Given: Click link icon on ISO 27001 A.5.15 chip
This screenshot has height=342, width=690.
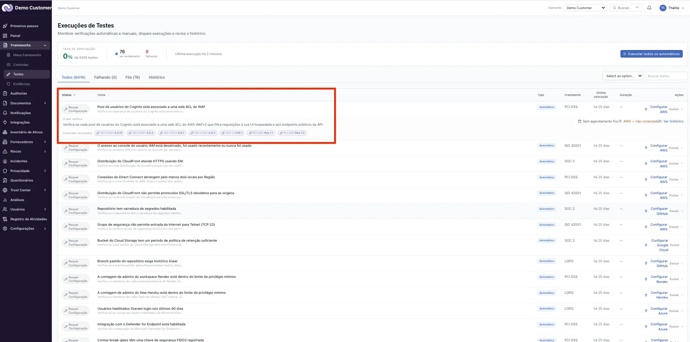Looking at the screenshot, I should tap(98, 133).
